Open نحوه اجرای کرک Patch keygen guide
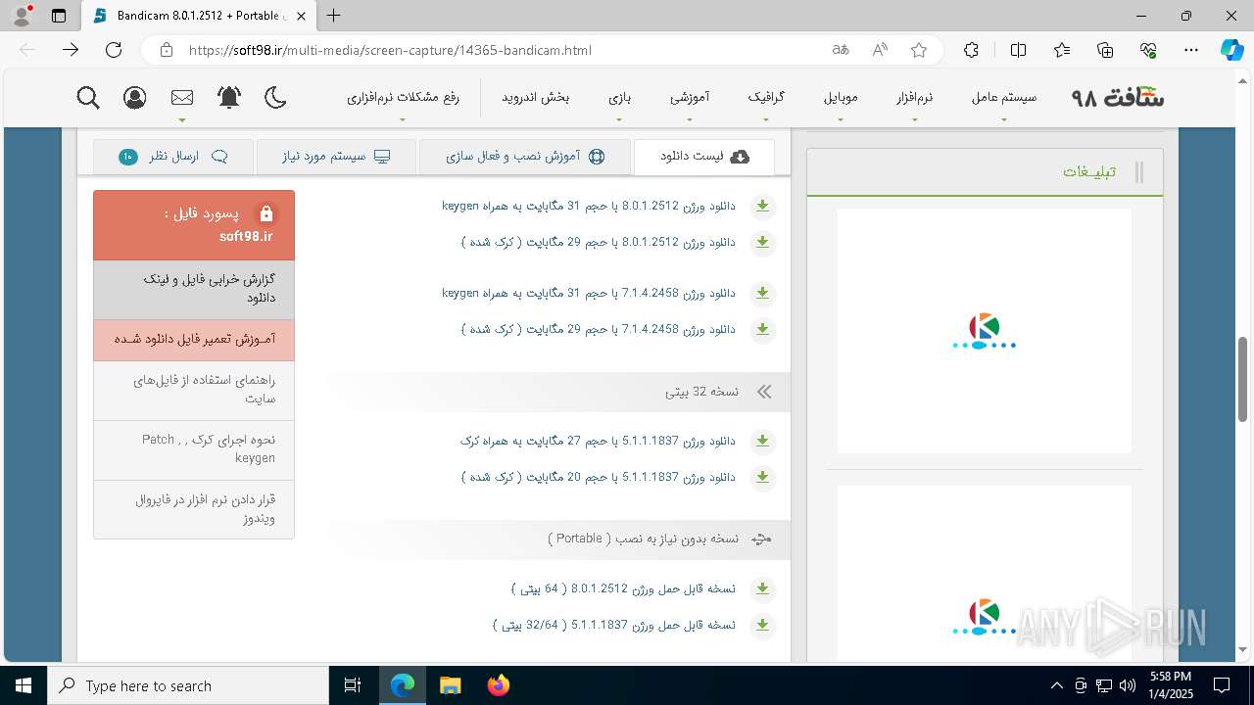The image size is (1254, 705). click(x=194, y=449)
